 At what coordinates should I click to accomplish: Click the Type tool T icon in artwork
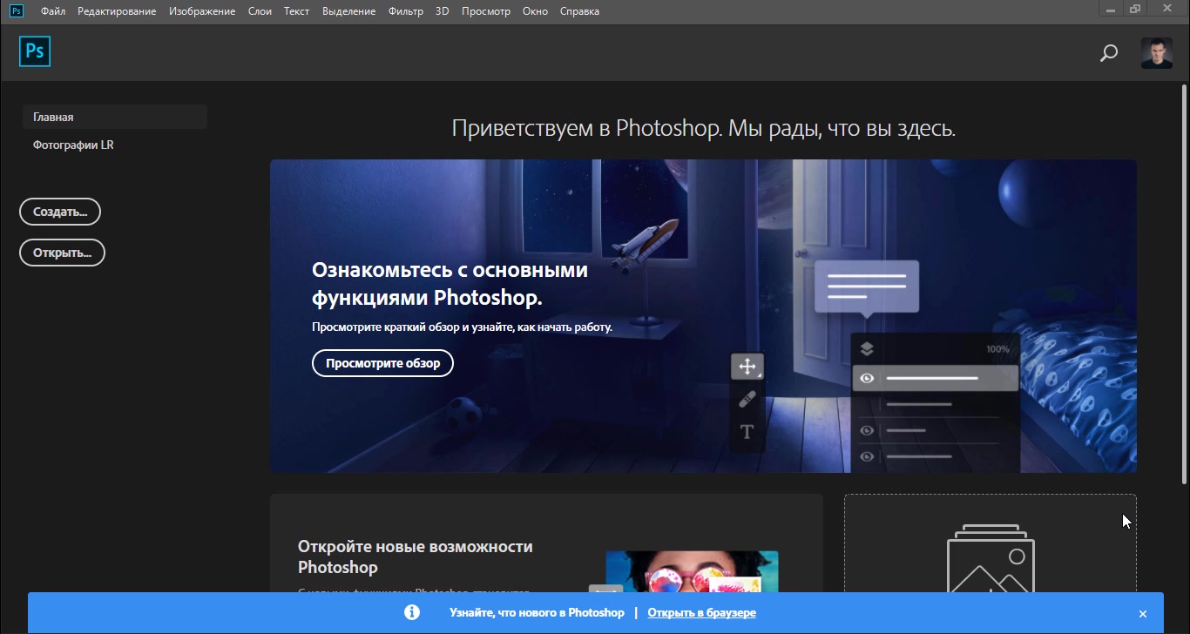point(747,432)
